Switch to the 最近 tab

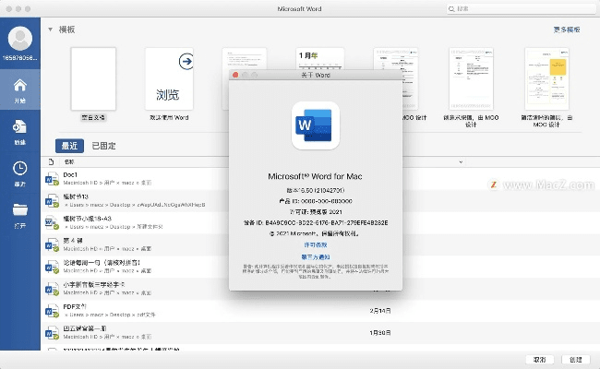pos(69,146)
